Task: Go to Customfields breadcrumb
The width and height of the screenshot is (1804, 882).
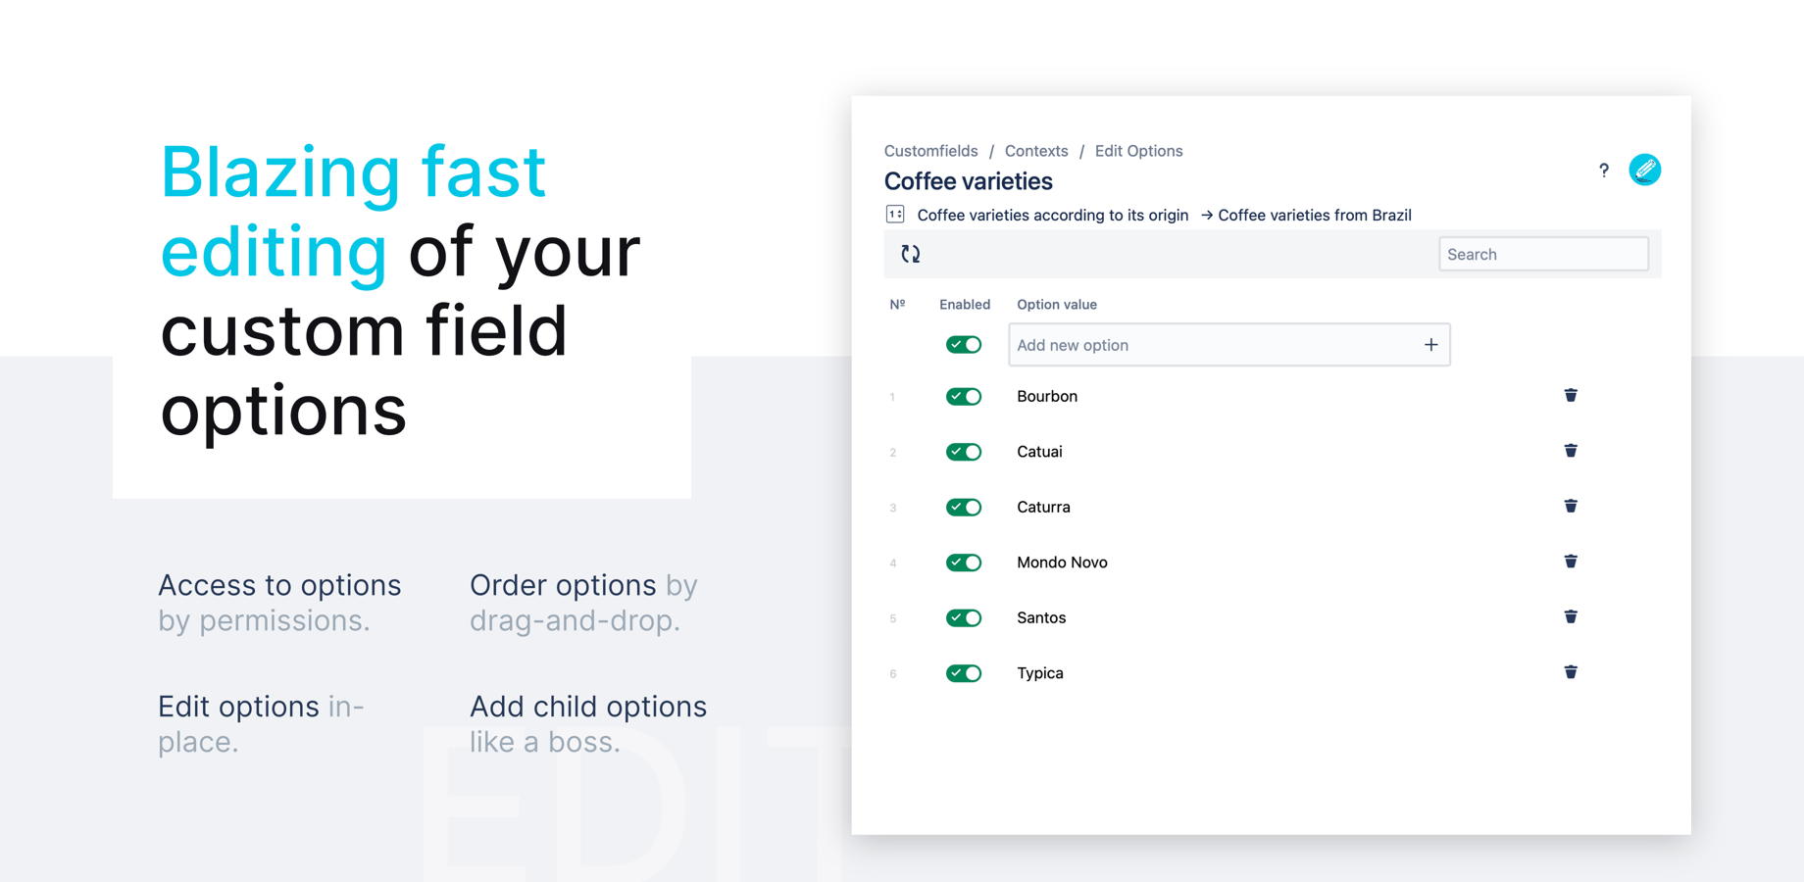Action: (x=930, y=151)
